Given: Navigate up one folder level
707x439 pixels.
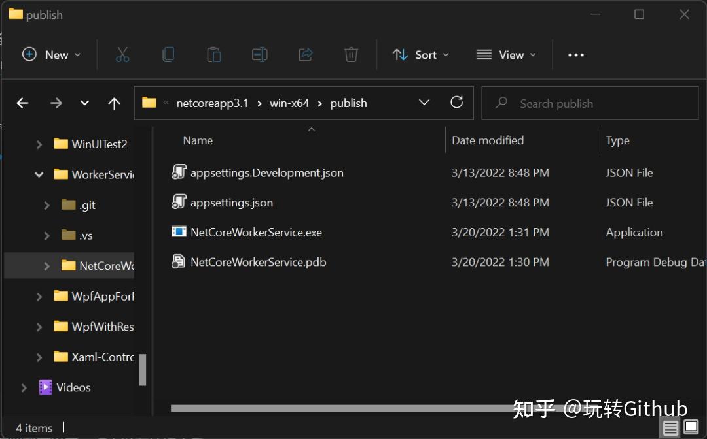Looking at the screenshot, I should click(114, 103).
